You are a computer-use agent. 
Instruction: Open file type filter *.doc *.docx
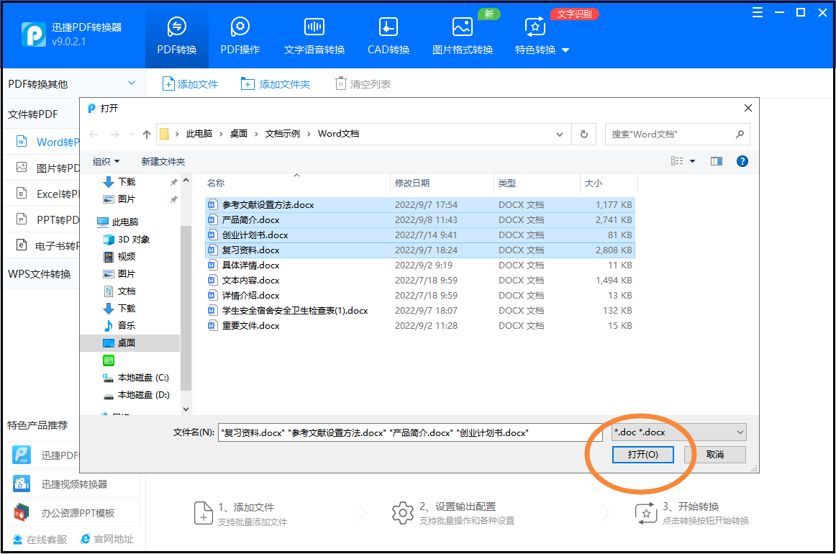tap(678, 432)
